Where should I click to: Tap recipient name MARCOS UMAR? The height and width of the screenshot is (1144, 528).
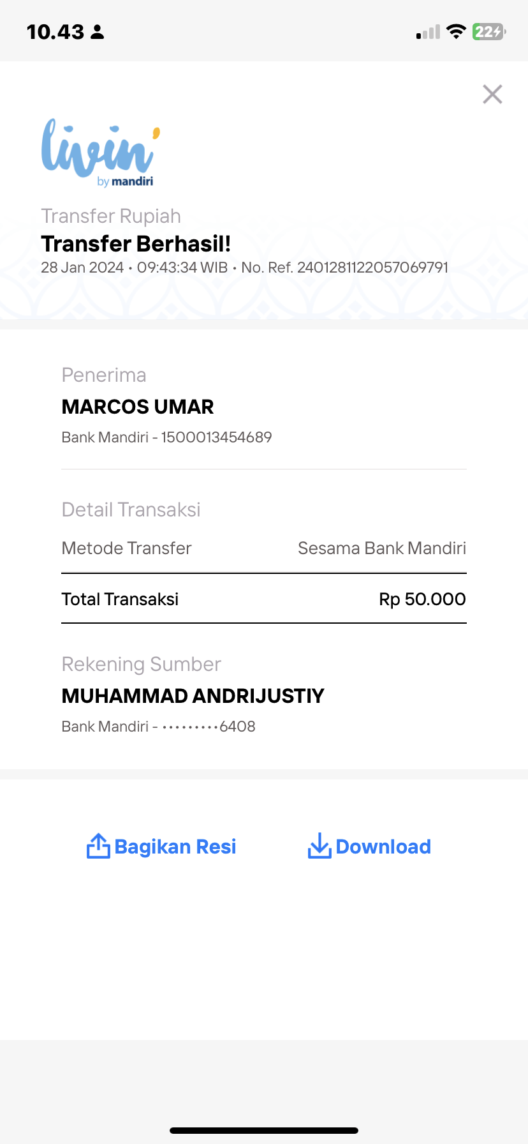tap(138, 407)
